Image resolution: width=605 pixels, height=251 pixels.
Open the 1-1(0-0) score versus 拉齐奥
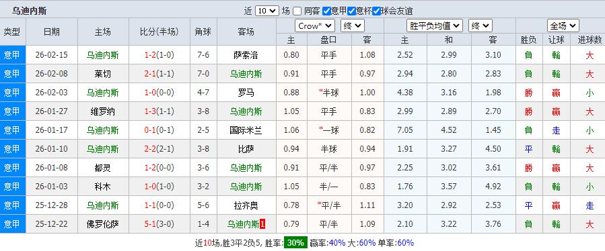159,205
